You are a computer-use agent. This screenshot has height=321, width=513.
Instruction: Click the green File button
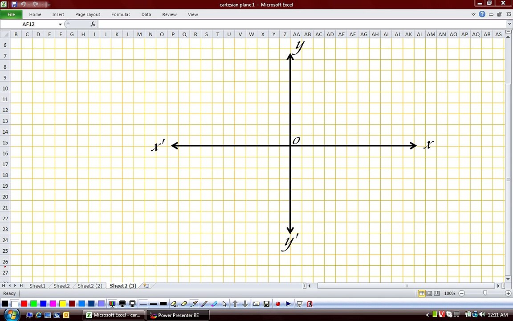[x=11, y=14]
